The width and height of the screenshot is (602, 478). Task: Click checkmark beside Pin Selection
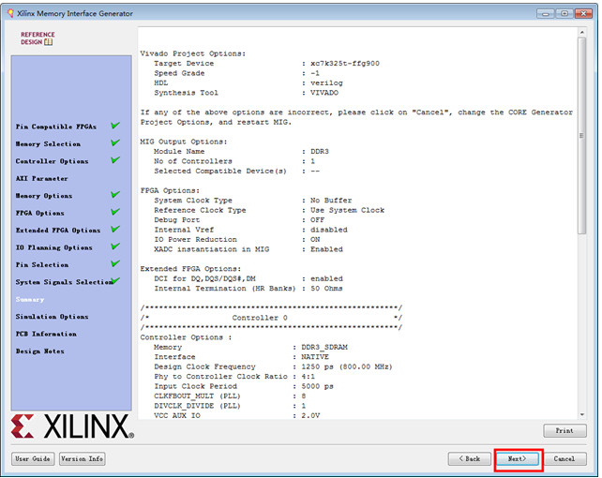115,263
